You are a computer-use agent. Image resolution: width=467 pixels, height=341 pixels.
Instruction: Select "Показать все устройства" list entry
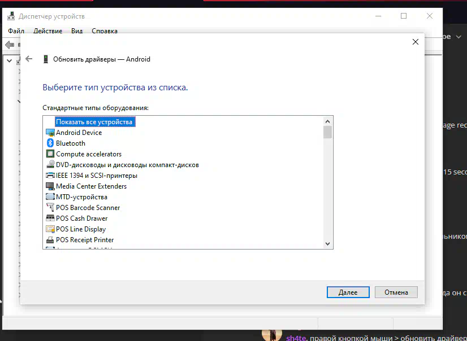click(94, 122)
